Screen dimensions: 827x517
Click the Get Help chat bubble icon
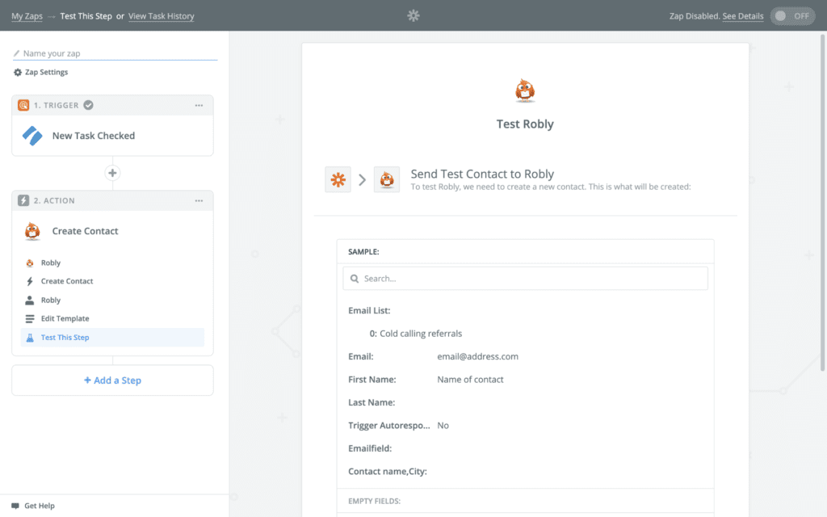pos(15,506)
